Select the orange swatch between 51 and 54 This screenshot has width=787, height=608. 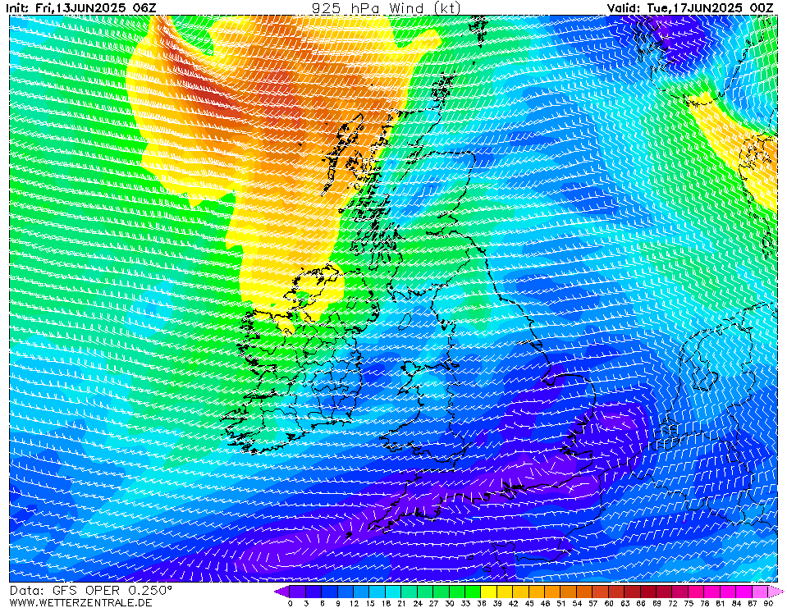pos(568,592)
